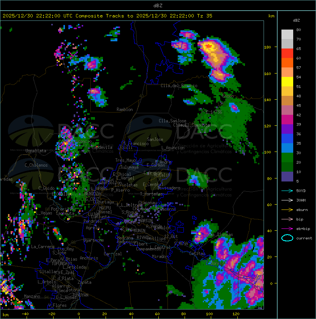The width and height of the screenshot is (316, 319).
Task: Pick the brown swatch between 48 and 45
Action: (287, 100)
